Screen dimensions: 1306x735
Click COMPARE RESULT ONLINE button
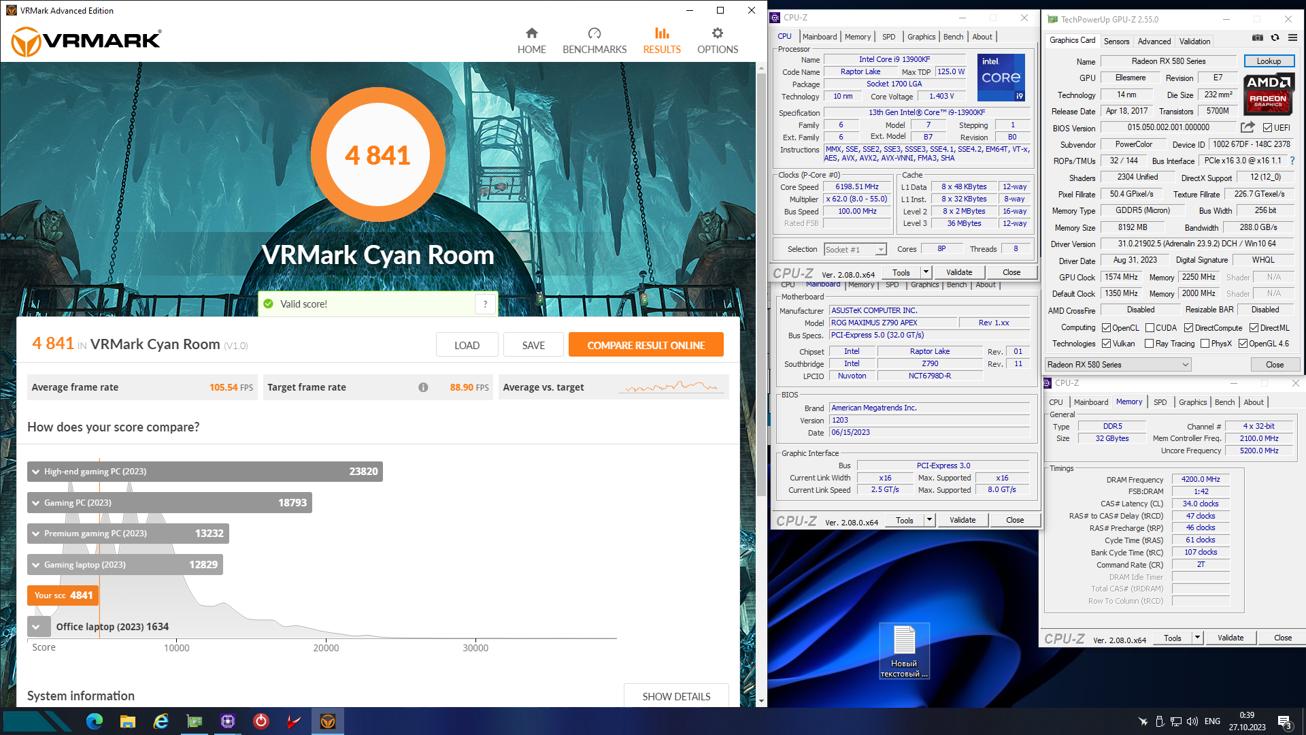point(646,345)
